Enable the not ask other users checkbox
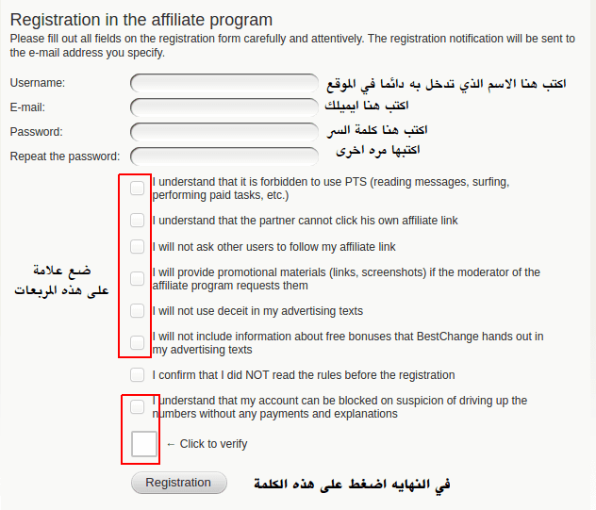Image resolution: width=596 pixels, height=510 pixels. 138,246
